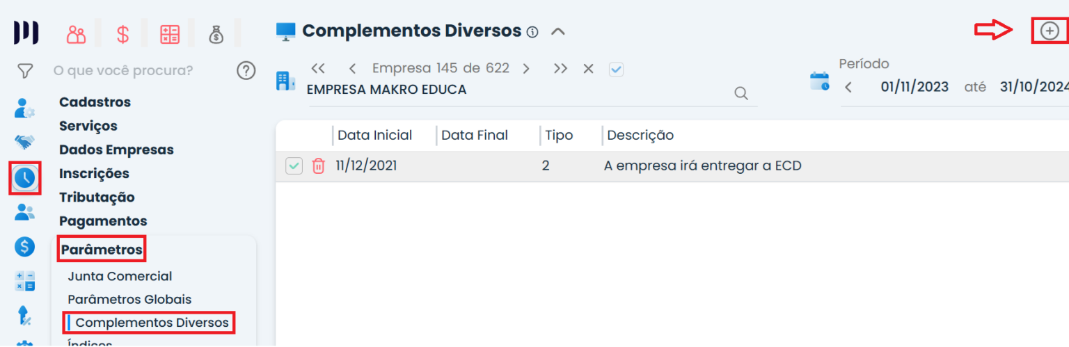
Task: Open Parâmetros Globais submenu item
Action: click(129, 300)
